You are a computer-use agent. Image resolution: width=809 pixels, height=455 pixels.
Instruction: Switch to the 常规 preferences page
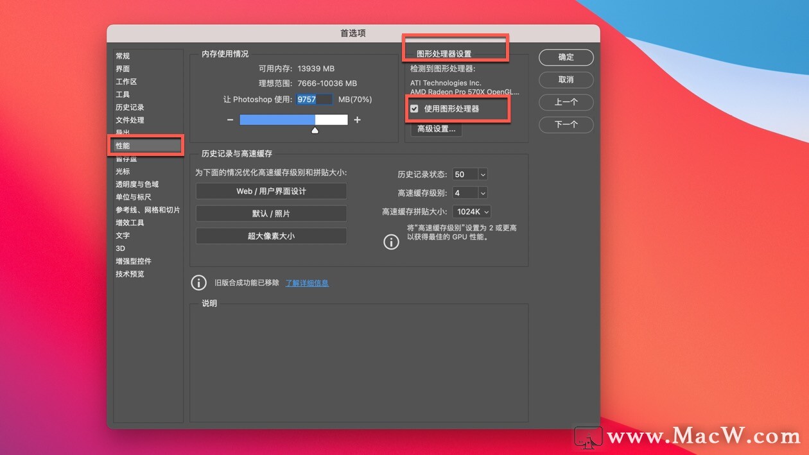[x=123, y=56]
